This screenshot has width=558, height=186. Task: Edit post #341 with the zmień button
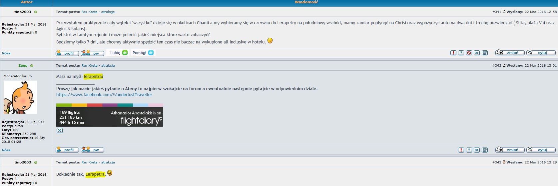(x=510, y=53)
